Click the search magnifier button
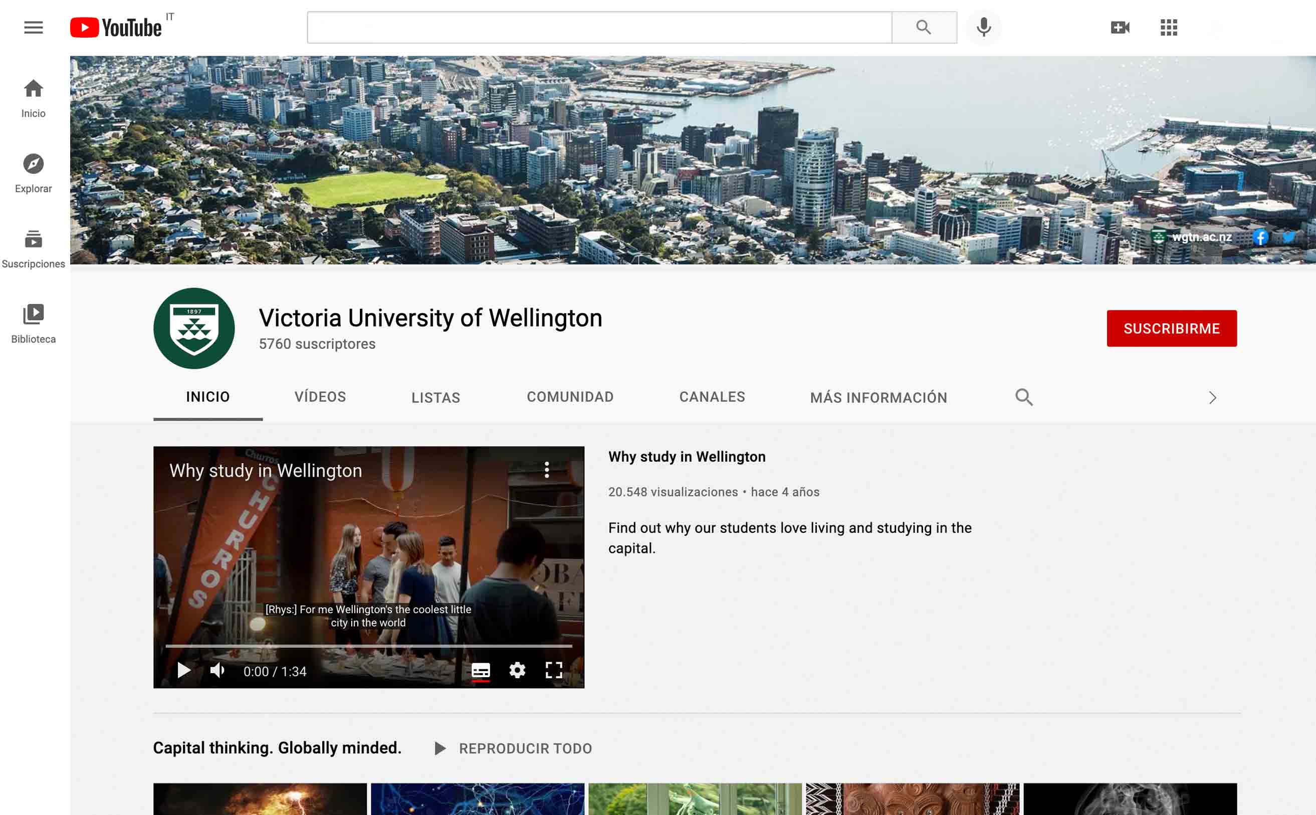Viewport: 1316px width, 815px height. pos(924,28)
